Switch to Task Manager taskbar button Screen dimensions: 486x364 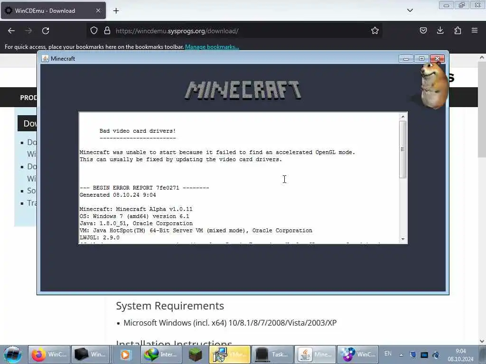(272, 355)
